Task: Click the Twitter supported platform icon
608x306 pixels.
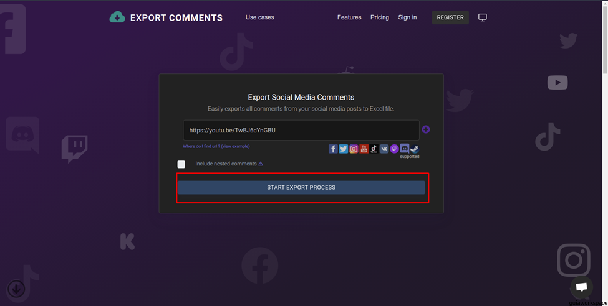Action: tap(344, 149)
